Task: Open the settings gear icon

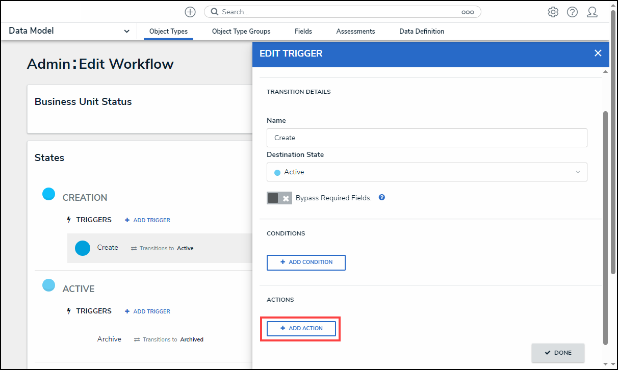Action: [553, 12]
